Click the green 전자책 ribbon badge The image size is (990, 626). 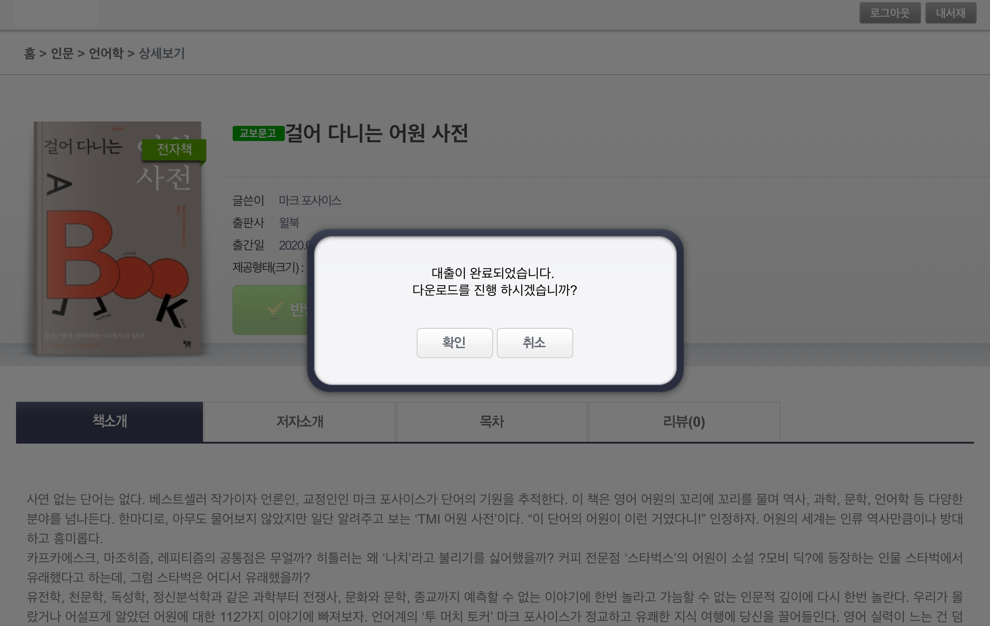point(174,149)
